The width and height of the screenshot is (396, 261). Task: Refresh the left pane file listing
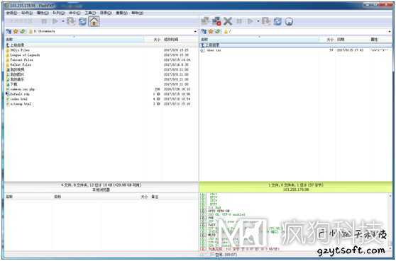[82, 21]
